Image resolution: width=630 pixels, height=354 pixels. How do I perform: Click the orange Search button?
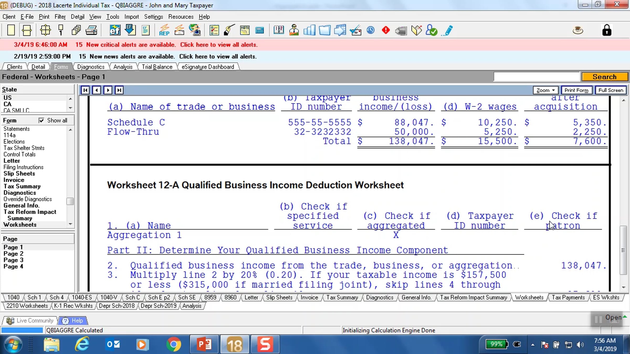605,77
